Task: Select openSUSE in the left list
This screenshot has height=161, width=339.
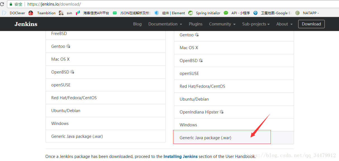Action: [x=106, y=85]
